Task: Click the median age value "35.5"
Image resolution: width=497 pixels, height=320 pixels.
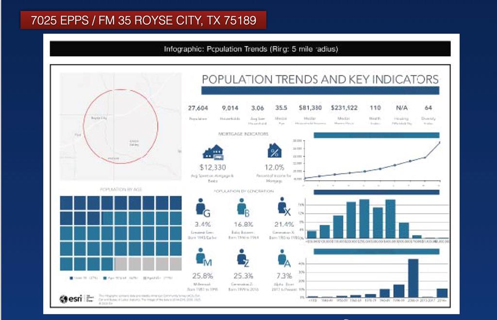Action: 281,108
